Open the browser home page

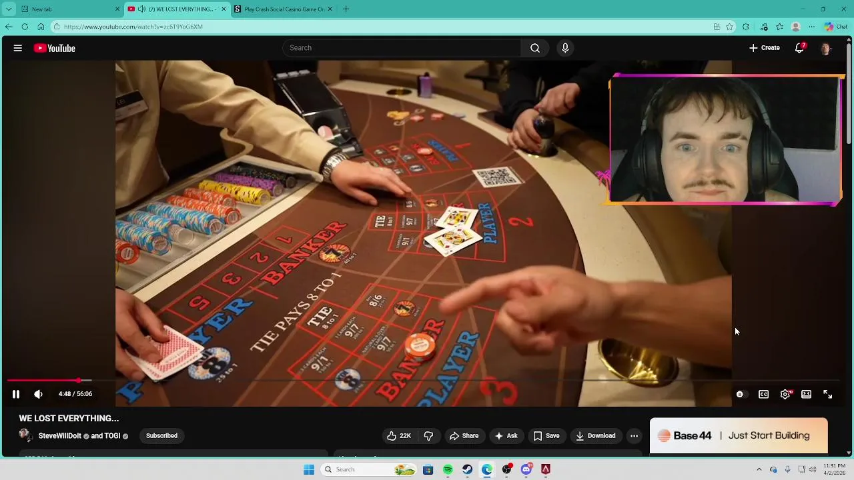pyautogui.click(x=41, y=27)
